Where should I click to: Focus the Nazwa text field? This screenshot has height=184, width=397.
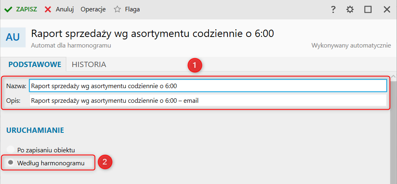[x=208, y=86]
